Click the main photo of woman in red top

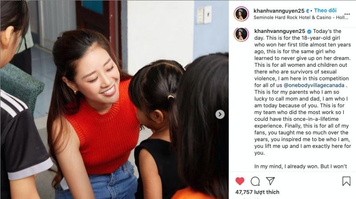pos(114,100)
